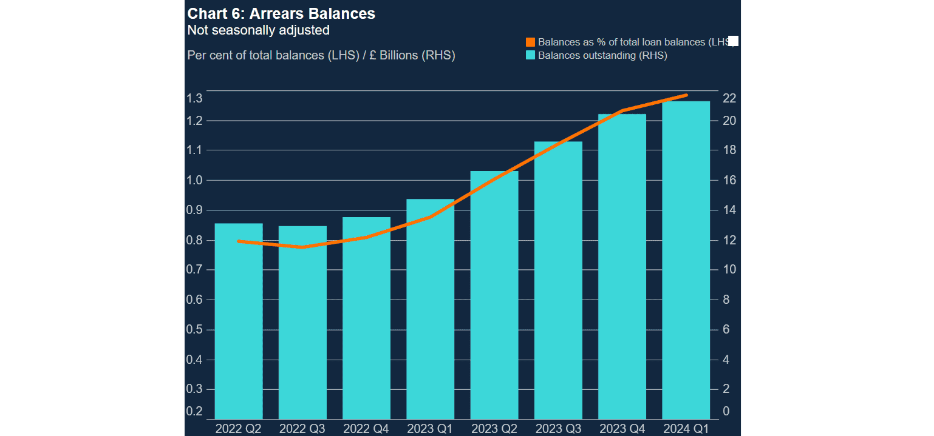The image size is (934, 436).
Task: Toggle the 'Balances as % of total loan balances' legend label
Action: [x=632, y=42]
